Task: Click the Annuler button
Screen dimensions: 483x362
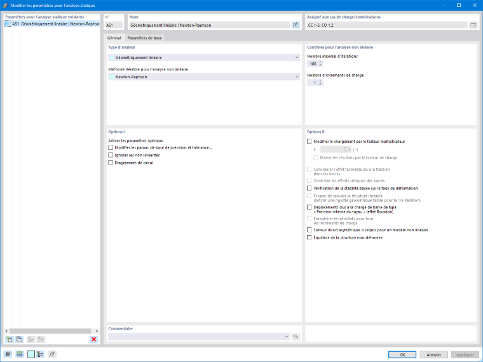Action: 433,354
